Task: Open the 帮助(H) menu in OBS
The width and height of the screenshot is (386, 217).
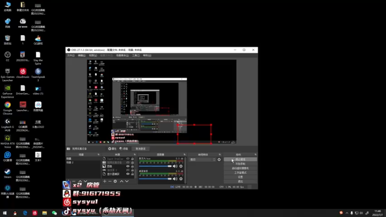Action: coord(147,55)
